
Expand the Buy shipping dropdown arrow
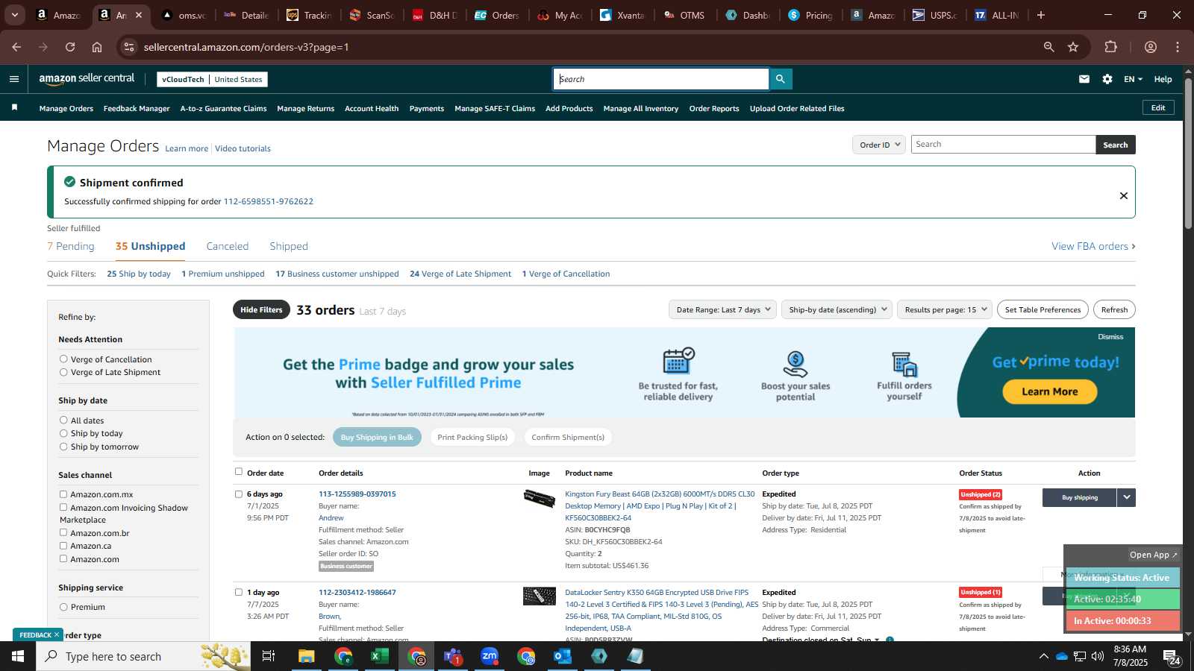point(1126,497)
